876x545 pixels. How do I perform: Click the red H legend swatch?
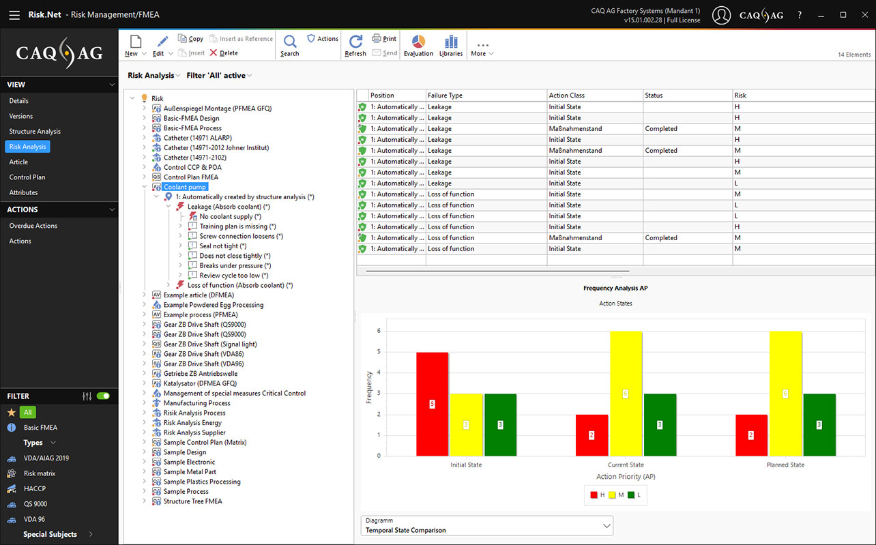(594, 495)
